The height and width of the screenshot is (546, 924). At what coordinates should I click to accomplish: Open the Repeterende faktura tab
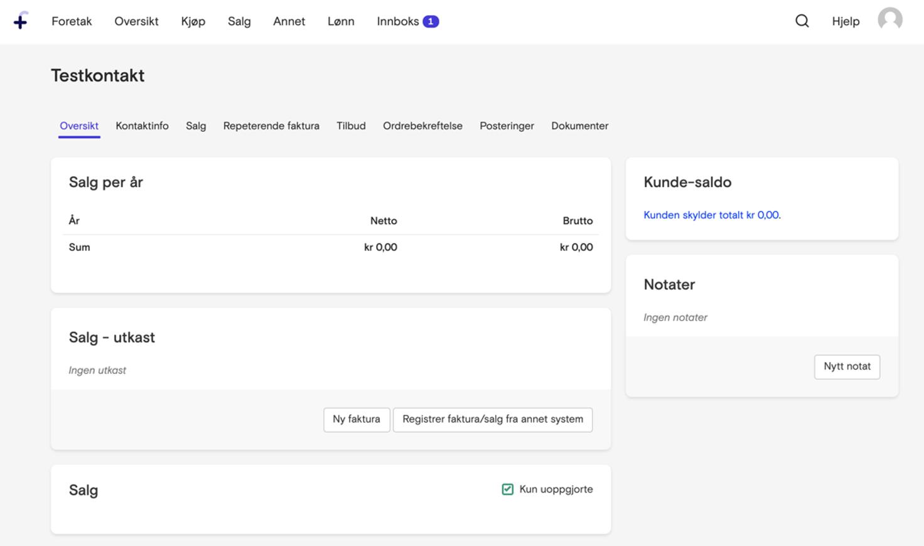(271, 126)
